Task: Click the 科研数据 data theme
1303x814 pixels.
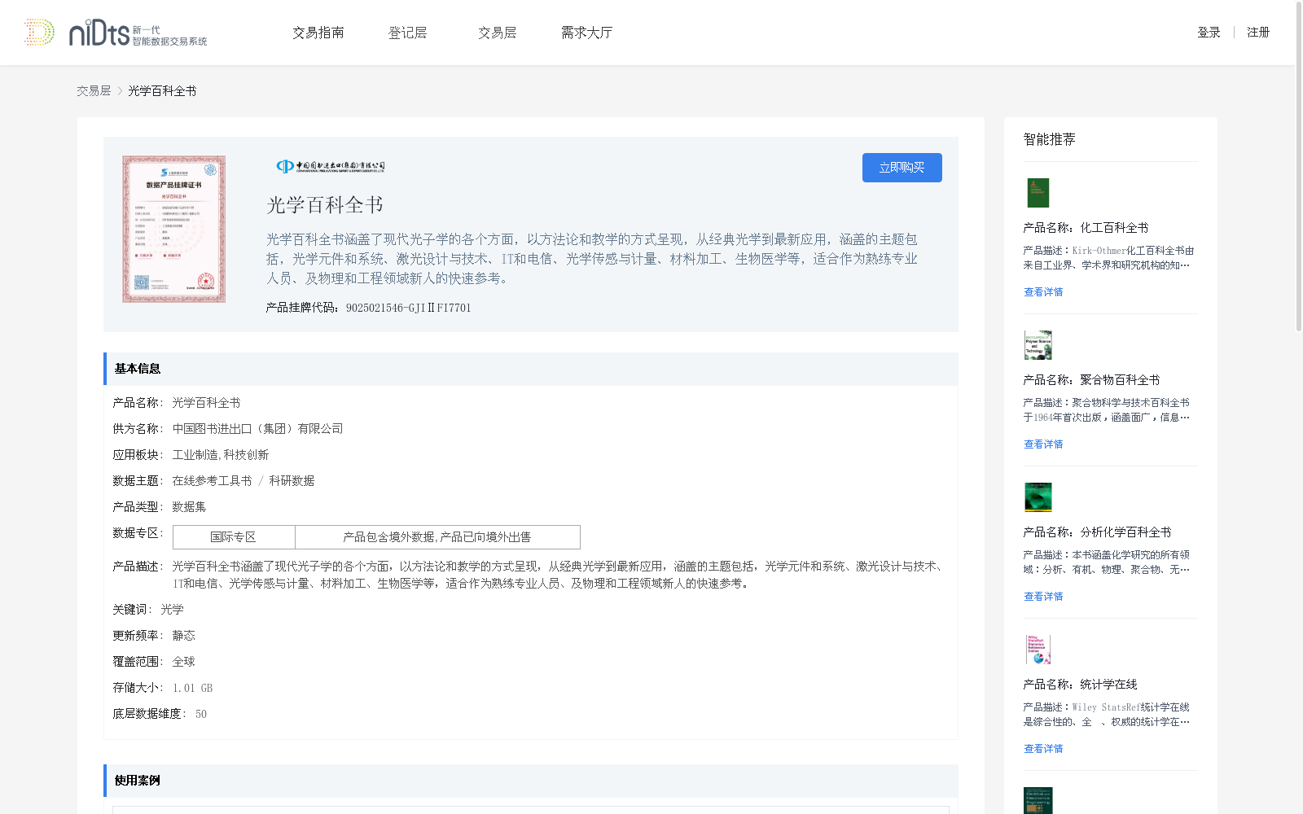Action: pos(292,481)
